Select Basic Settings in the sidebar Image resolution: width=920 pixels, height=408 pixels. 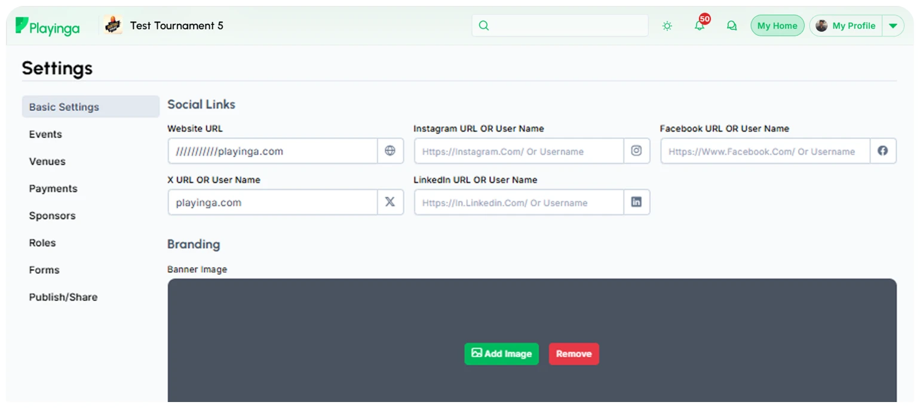click(91, 107)
